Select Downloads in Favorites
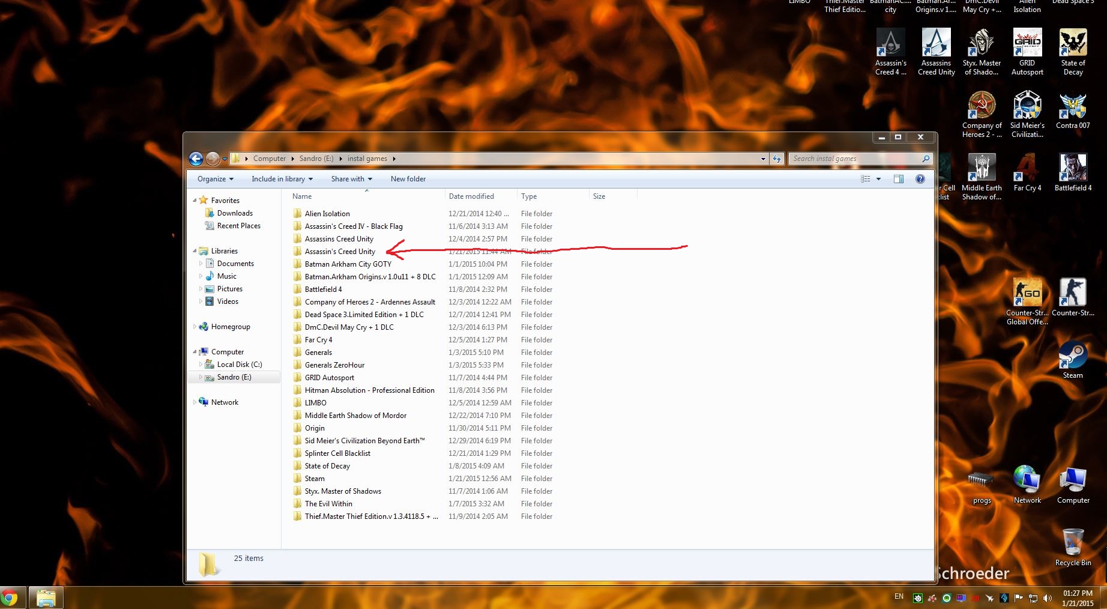 click(x=235, y=213)
